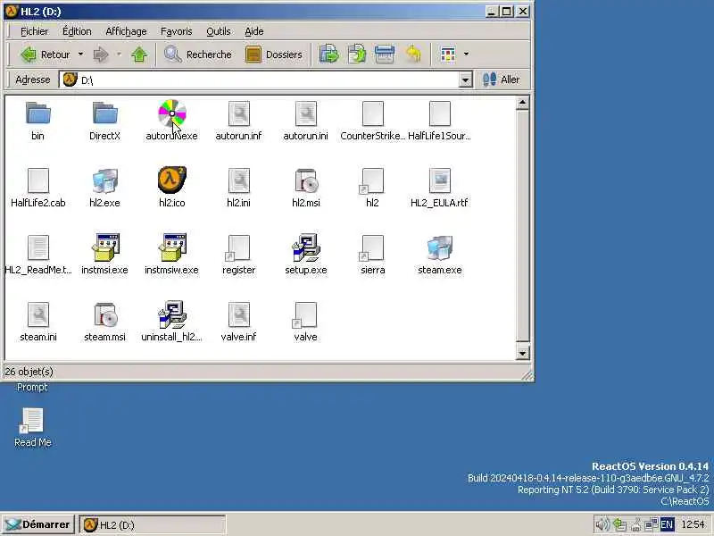
Task: Open the Favoris menu
Action: click(176, 31)
